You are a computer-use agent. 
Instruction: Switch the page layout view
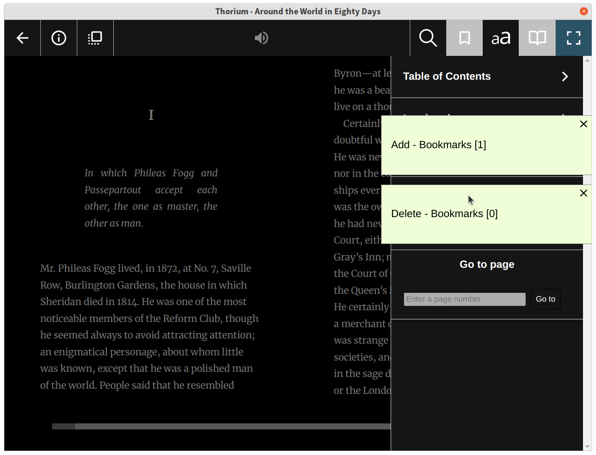[x=95, y=38]
